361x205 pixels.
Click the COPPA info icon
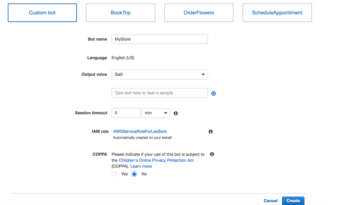click(x=212, y=154)
